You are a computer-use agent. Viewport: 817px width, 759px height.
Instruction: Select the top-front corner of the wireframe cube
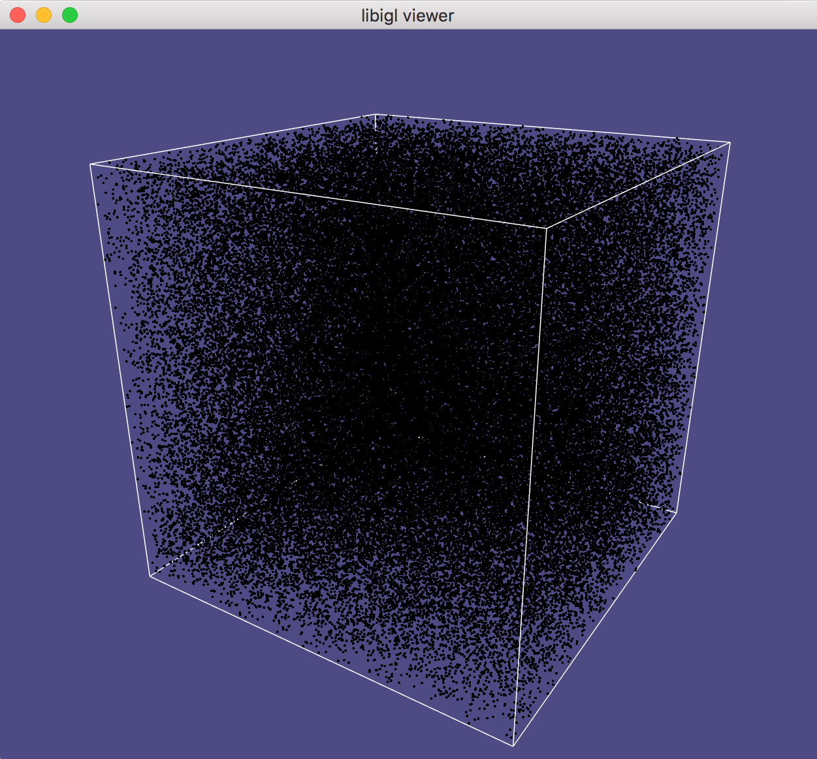tap(546, 229)
